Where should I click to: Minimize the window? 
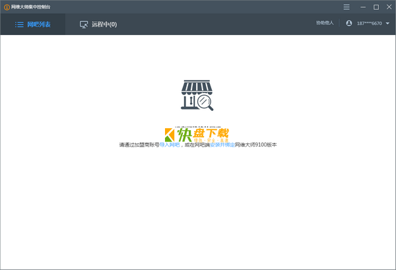pyautogui.click(x=363, y=7)
